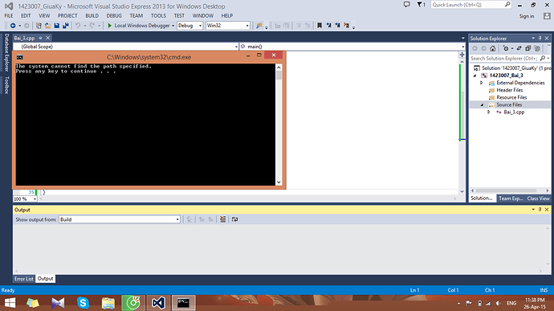Viewport: 554px width, 311px height.
Task: Open the Win32 platform dropdown
Action: point(227,26)
